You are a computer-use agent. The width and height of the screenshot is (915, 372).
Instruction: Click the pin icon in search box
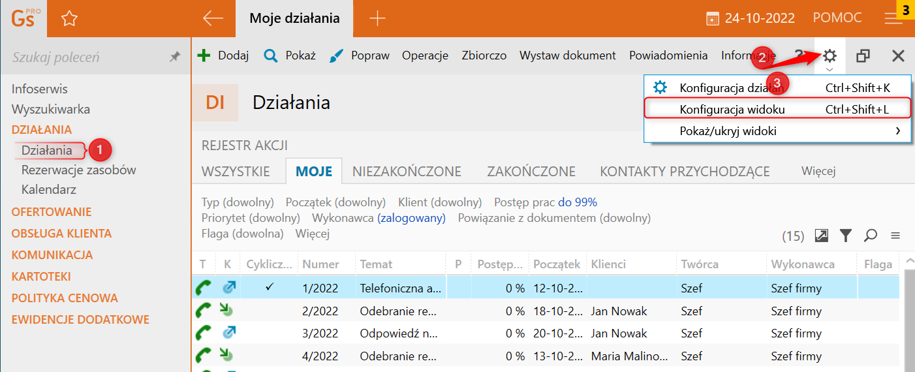pyautogui.click(x=174, y=57)
